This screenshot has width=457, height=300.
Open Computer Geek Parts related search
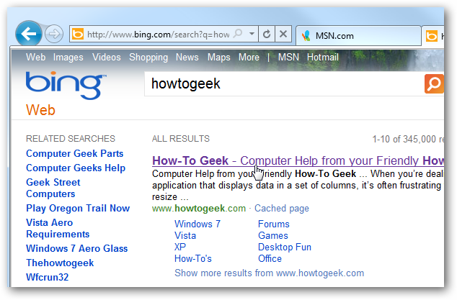[75, 153]
